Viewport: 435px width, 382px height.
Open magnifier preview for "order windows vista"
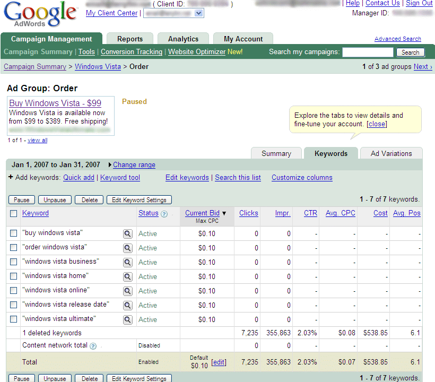(x=128, y=248)
